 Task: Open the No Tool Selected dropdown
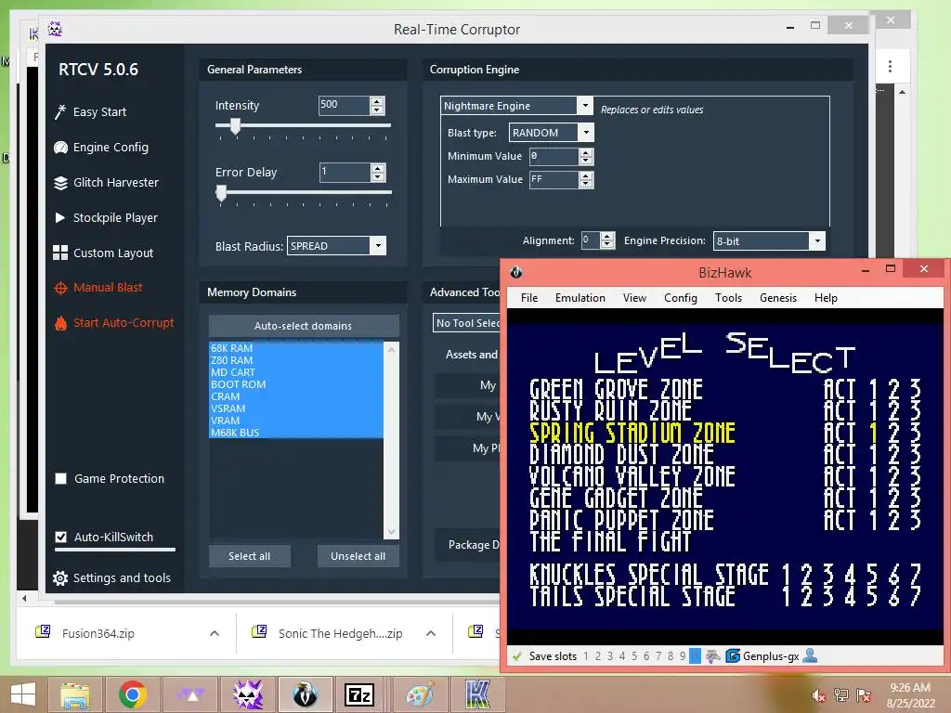coord(466,323)
